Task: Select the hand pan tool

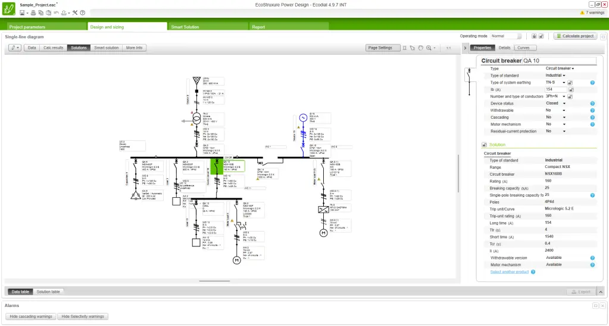Action: 421,48
